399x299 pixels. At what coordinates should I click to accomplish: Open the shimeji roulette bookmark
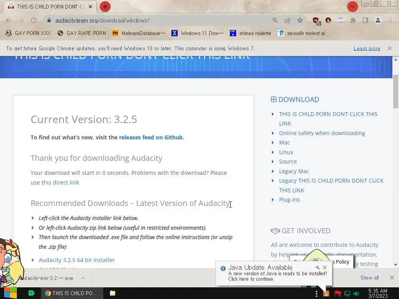251,33
